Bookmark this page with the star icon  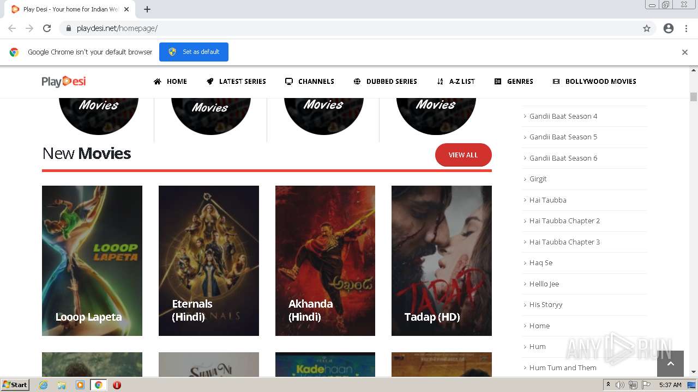point(647,28)
